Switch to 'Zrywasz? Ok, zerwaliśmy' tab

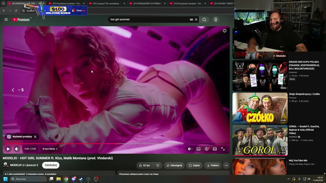point(106,4)
